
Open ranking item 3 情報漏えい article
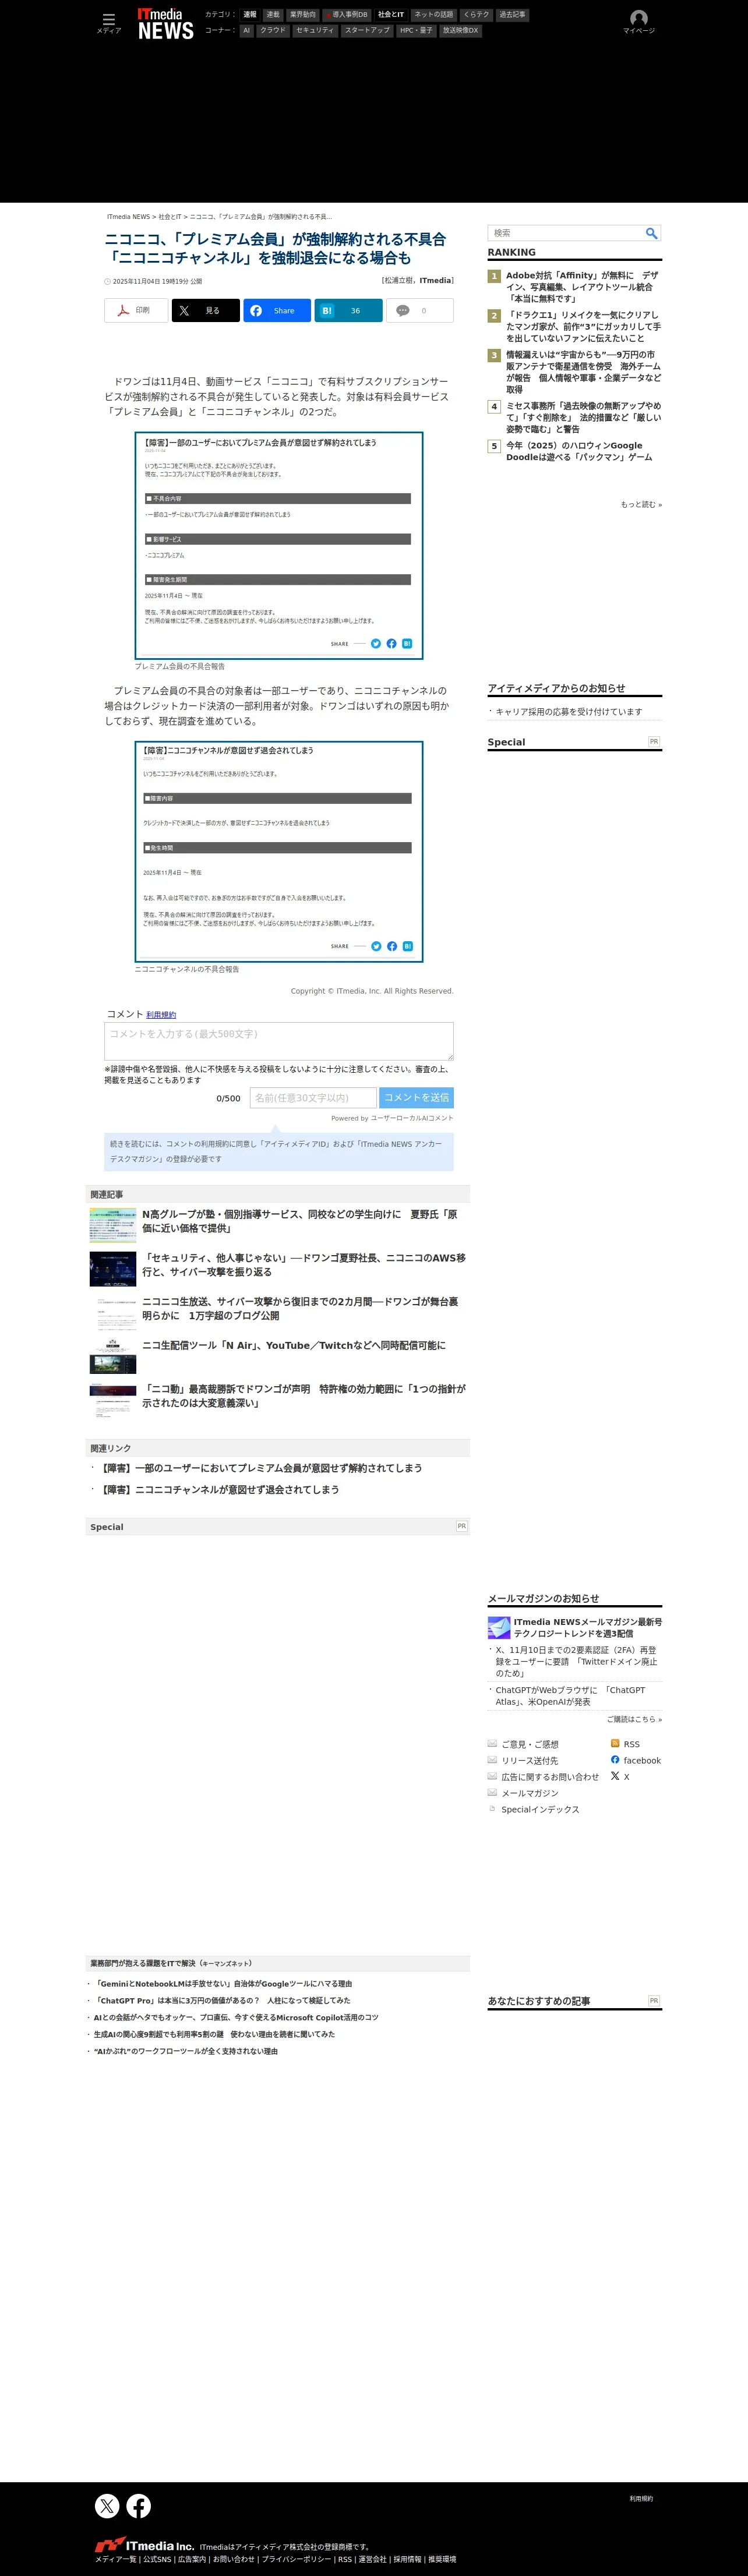point(583,372)
